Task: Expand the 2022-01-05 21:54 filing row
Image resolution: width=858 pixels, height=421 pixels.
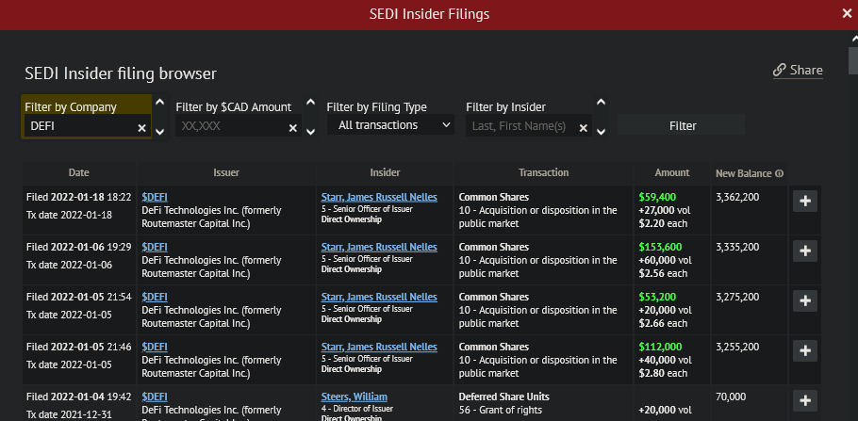Action: 804,300
